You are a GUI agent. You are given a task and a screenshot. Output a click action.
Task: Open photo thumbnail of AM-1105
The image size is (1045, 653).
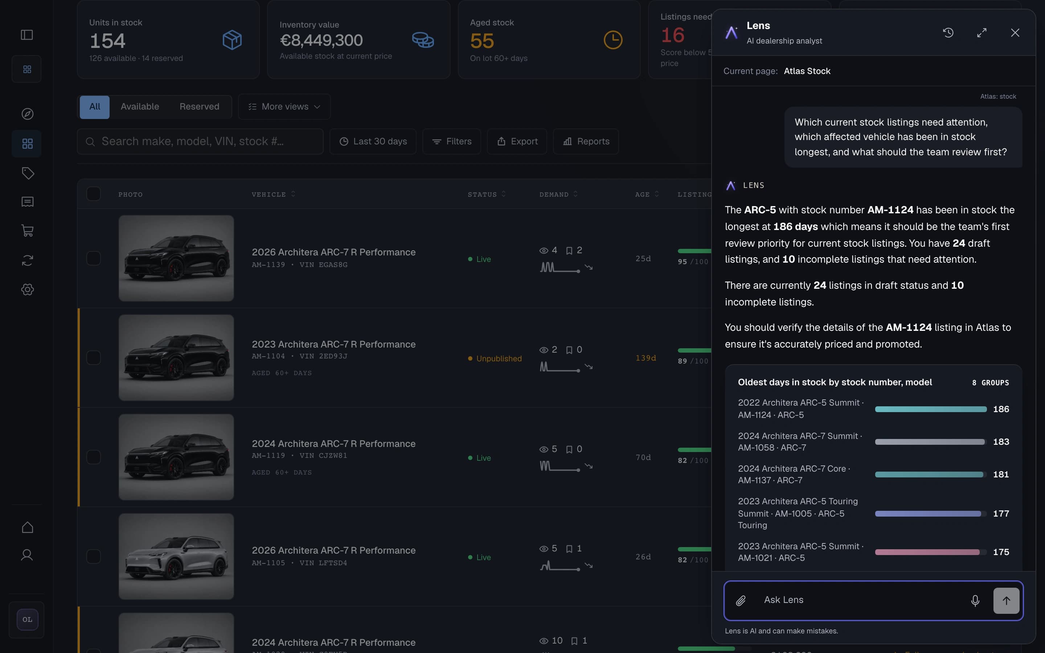coord(176,556)
